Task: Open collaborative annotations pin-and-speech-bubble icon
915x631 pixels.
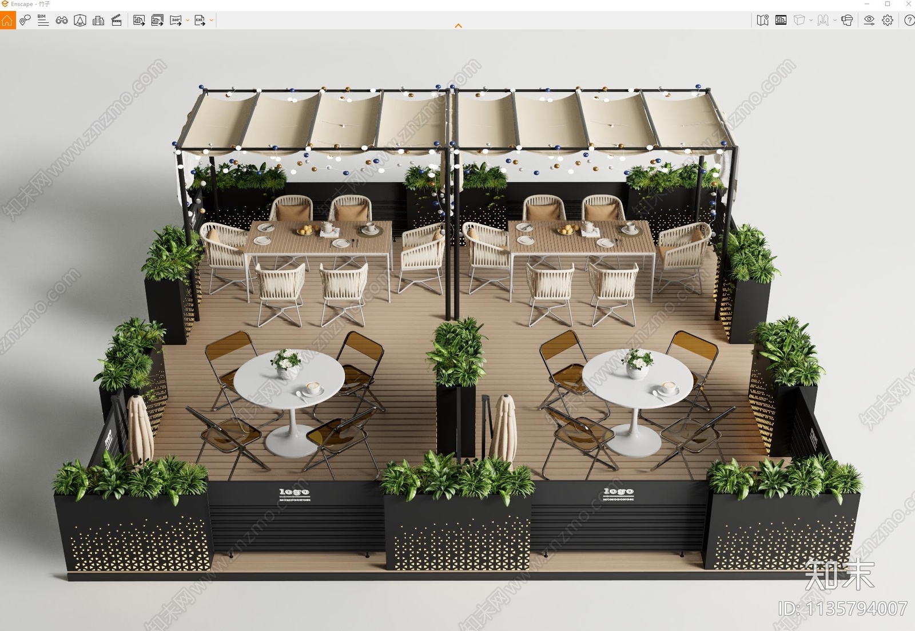Action: [25, 21]
